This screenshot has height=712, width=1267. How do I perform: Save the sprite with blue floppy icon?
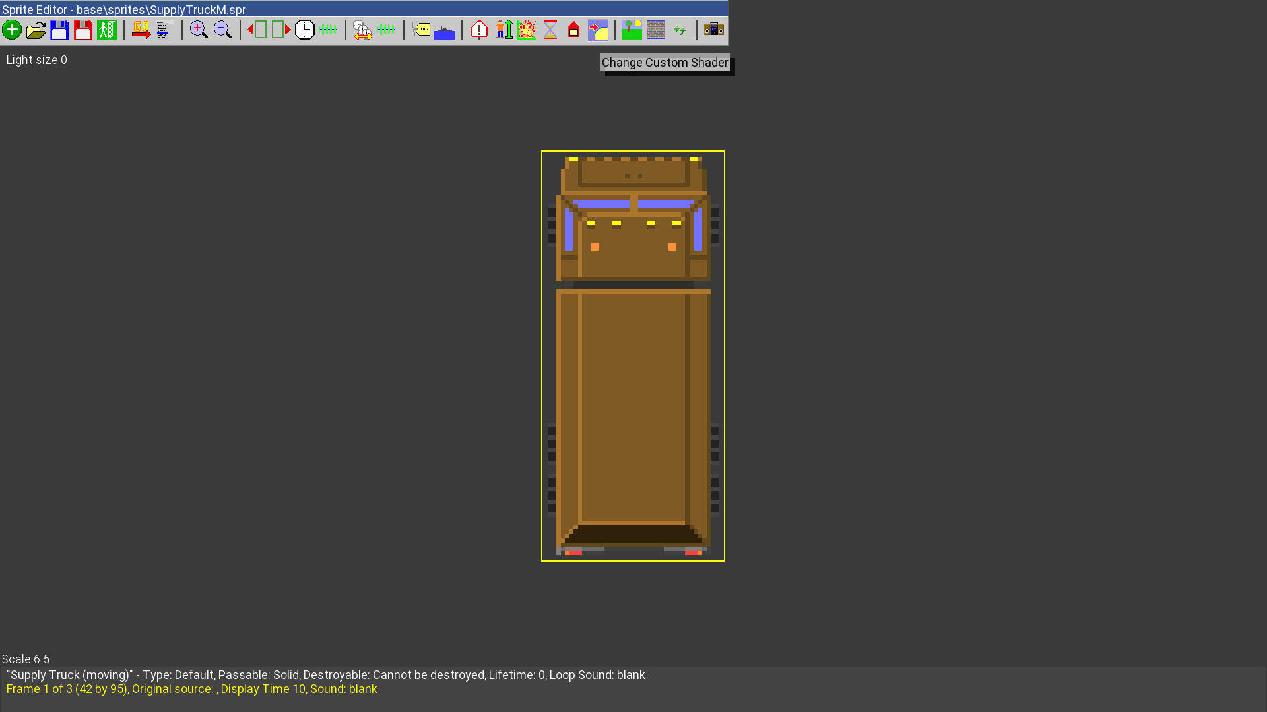tap(59, 30)
